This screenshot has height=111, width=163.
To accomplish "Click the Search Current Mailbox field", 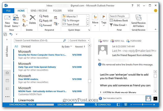I will [39, 40].
